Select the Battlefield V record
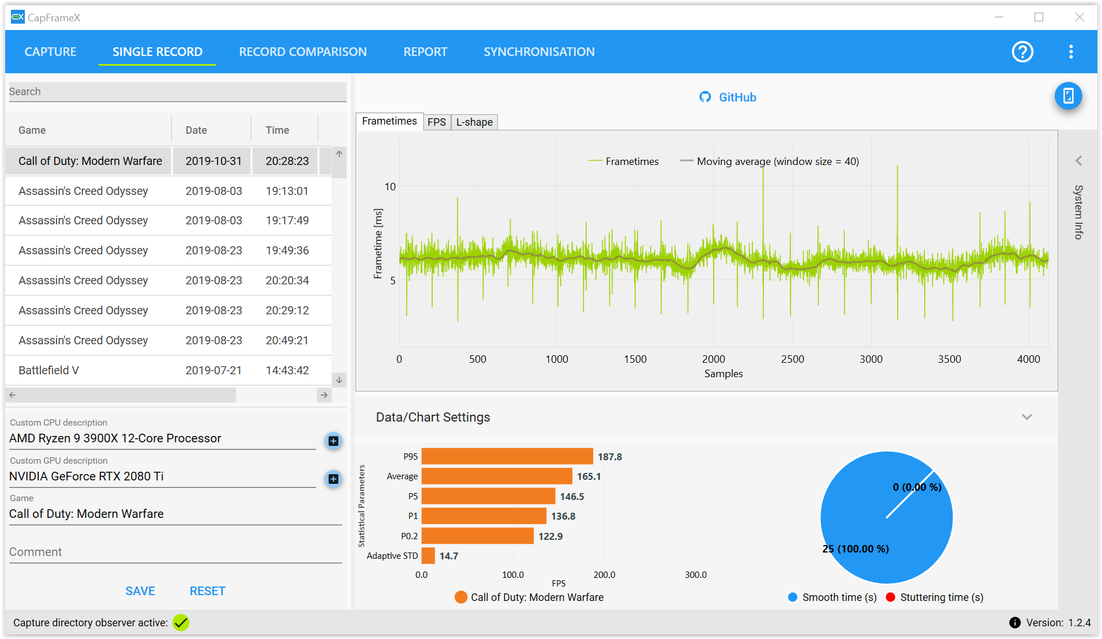1102x639 pixels. click(168, 370)
